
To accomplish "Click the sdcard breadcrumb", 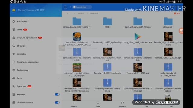I will coord(81,13).
